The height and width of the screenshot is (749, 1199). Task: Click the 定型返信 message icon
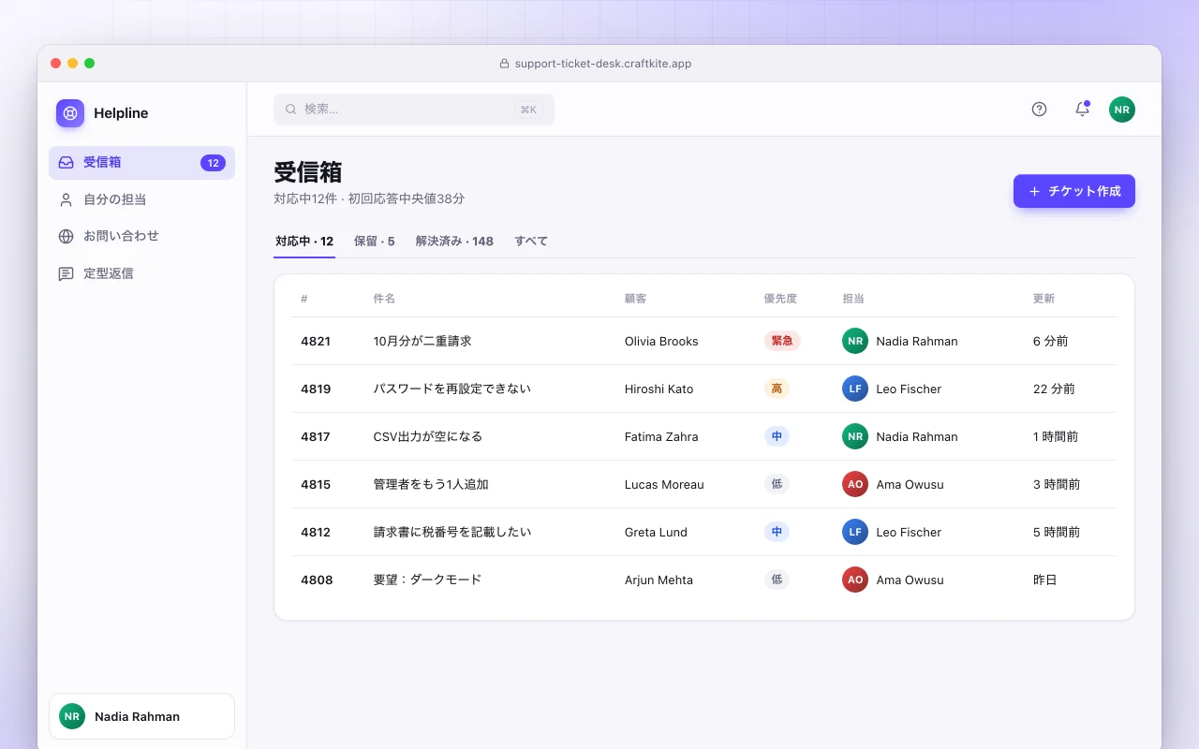(66, 274)
